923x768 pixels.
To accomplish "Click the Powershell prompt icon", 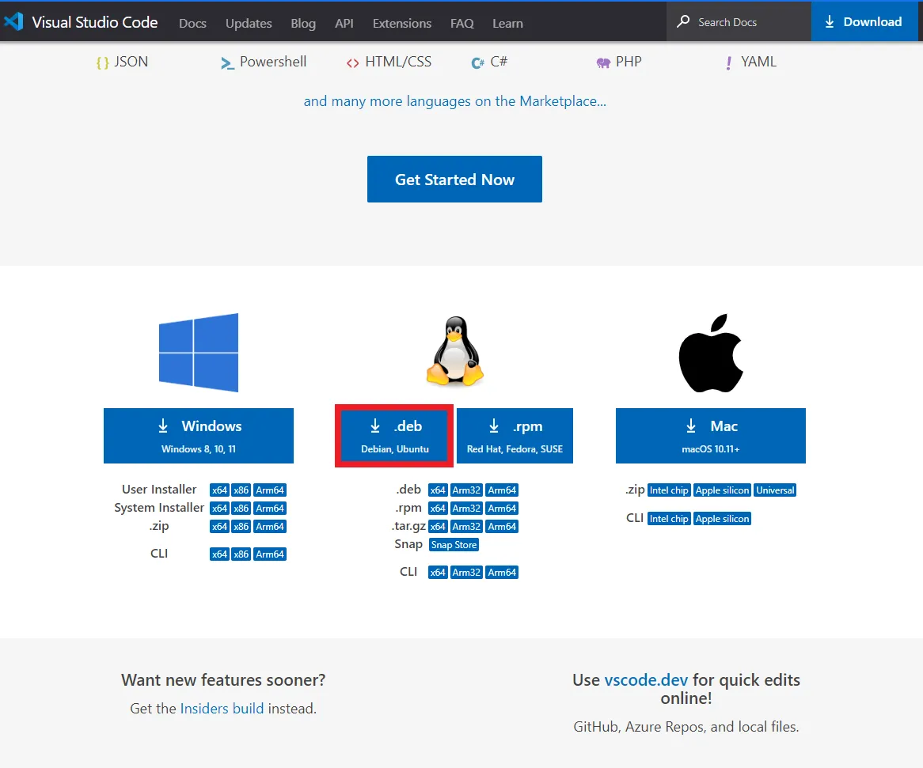I will tap(226, 63).
